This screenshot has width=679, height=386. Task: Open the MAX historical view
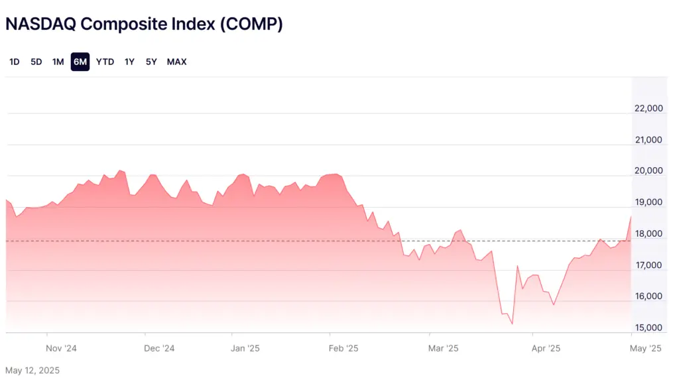click(x=176, y=61)
